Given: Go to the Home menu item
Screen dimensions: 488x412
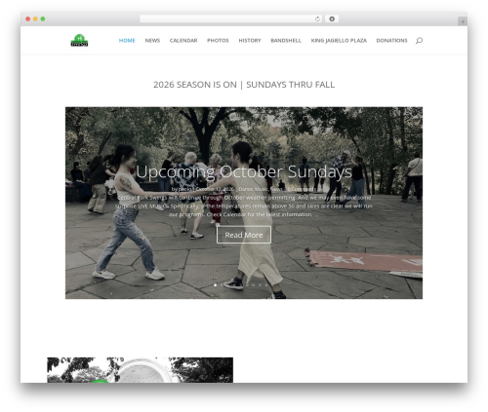Looking at the screenshot, I should coord(127,41).
